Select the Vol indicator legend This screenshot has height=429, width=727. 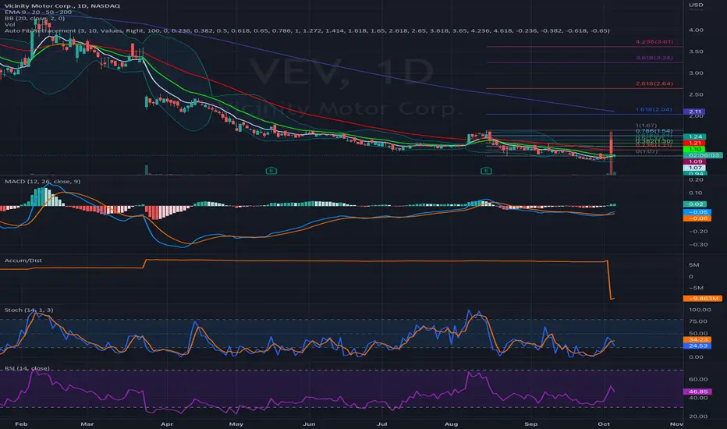[x=9, y=24]
